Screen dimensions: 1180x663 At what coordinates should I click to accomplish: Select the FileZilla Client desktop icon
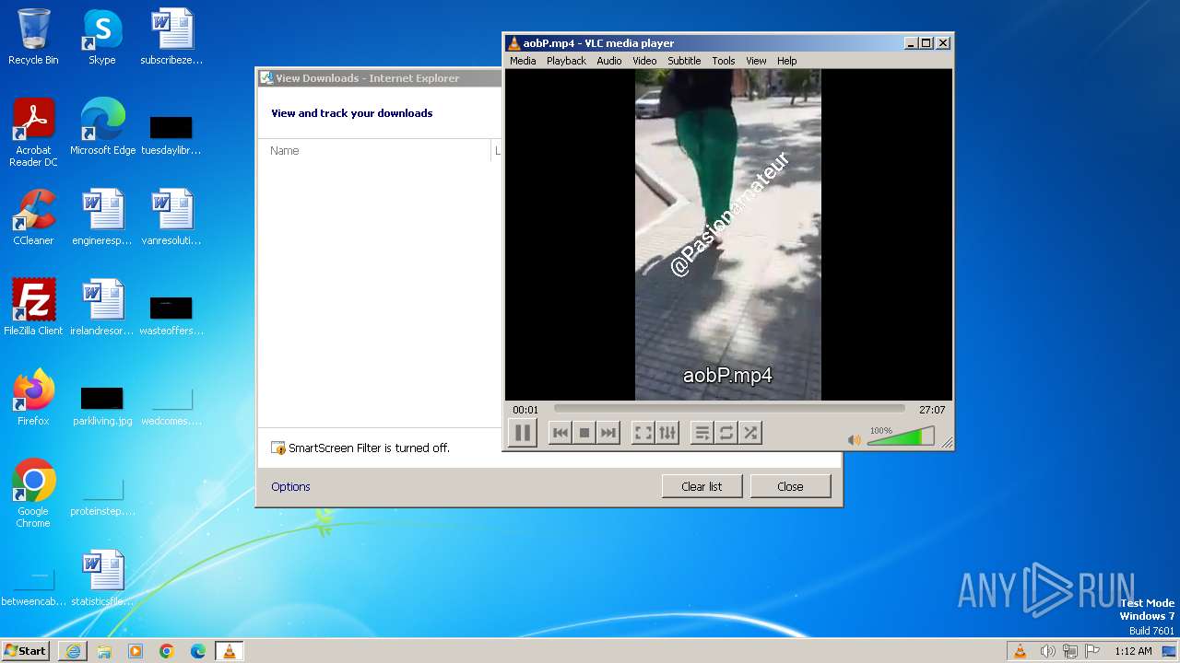click(x=33, y=308)
